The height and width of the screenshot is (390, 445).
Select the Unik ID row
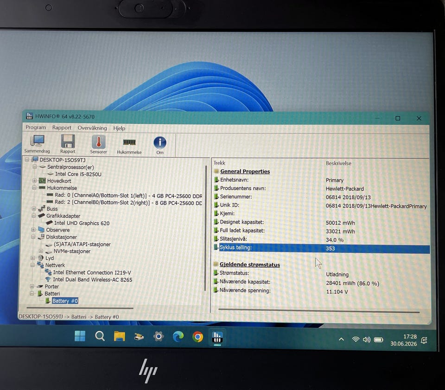coord(321,205)
